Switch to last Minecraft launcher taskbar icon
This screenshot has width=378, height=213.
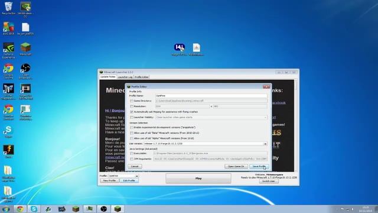coord(118,209)
